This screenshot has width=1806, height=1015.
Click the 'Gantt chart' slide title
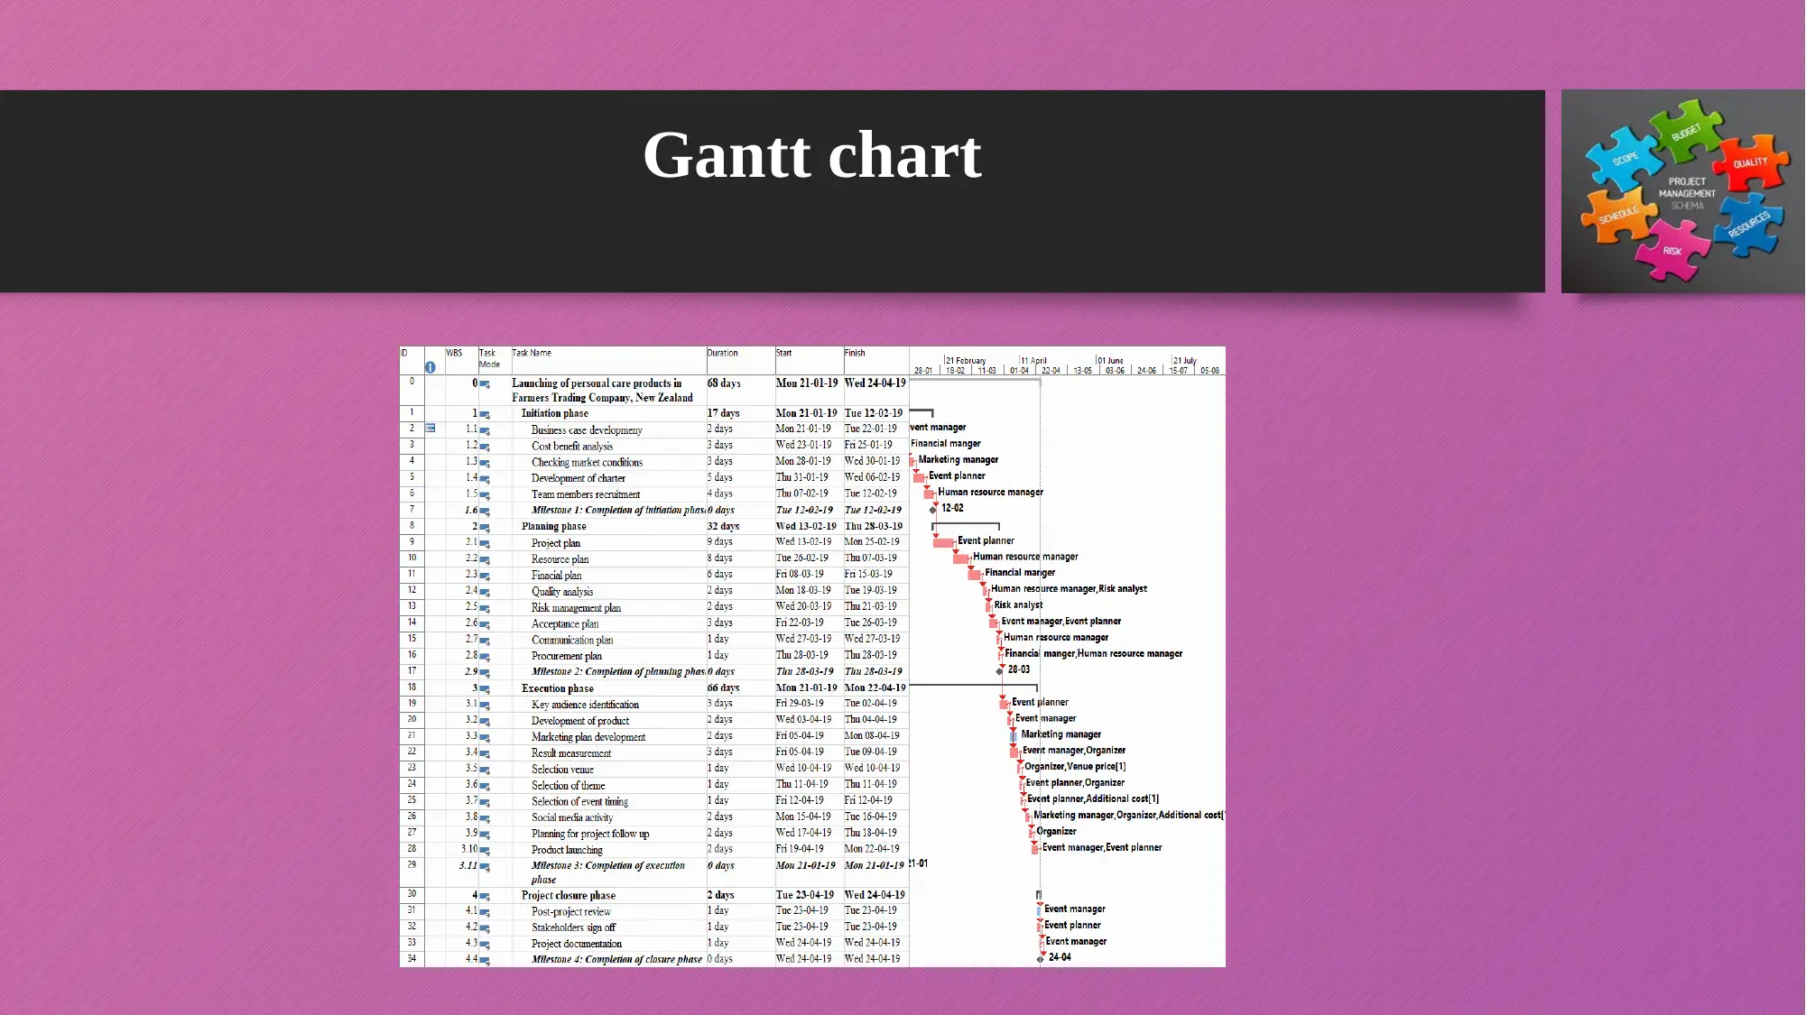(811, 155)
